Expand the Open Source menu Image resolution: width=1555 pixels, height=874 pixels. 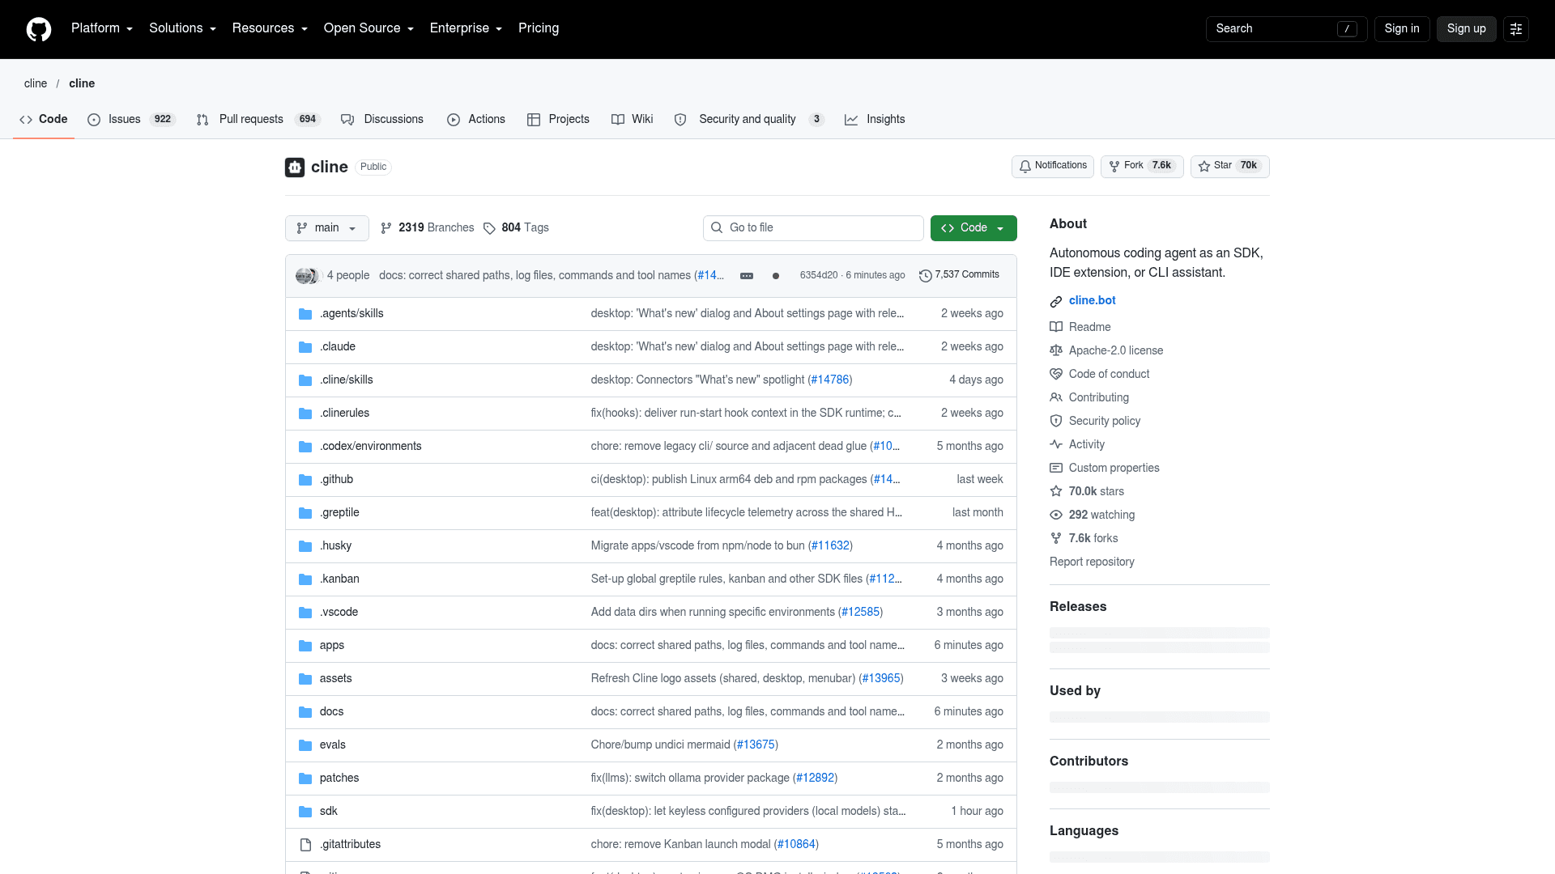[369, 28]
